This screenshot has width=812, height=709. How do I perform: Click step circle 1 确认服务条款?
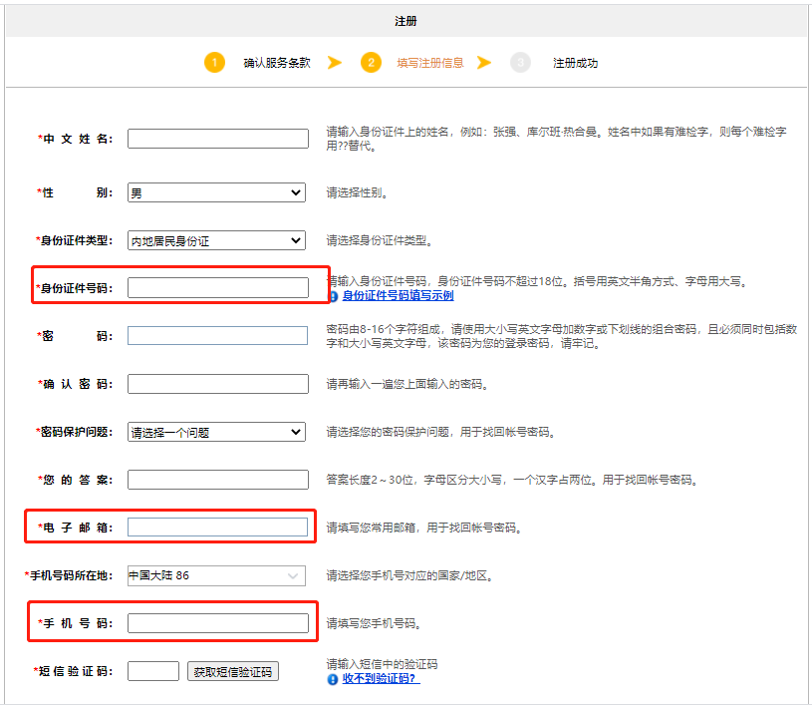click(x=216, y=62)
